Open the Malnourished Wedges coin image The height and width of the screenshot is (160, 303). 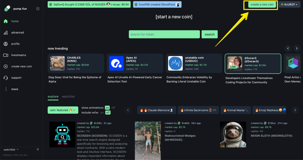click(x=148, y=141)
